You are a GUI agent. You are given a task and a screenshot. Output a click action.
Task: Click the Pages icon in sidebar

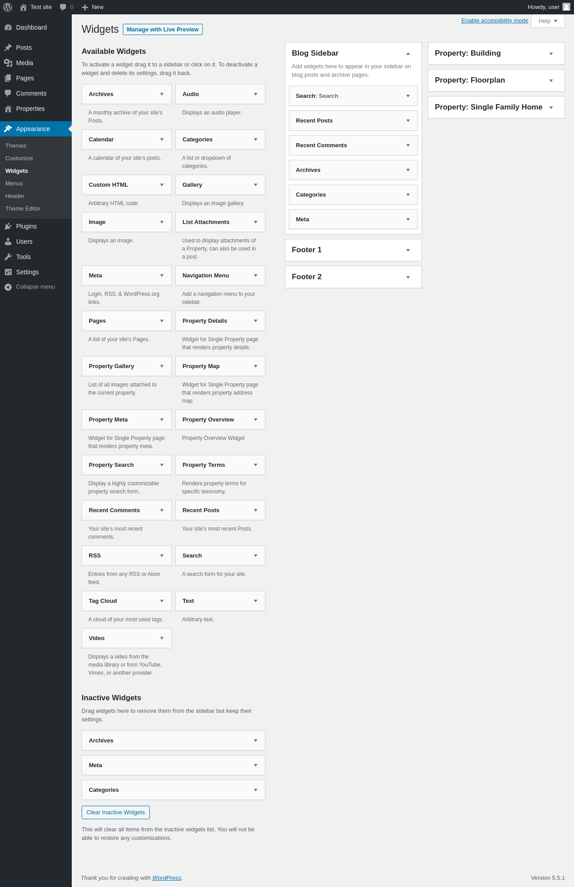click(x=8, y=78)
